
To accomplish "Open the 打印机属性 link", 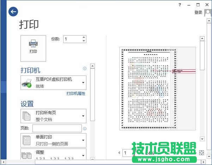I will 76,93.
